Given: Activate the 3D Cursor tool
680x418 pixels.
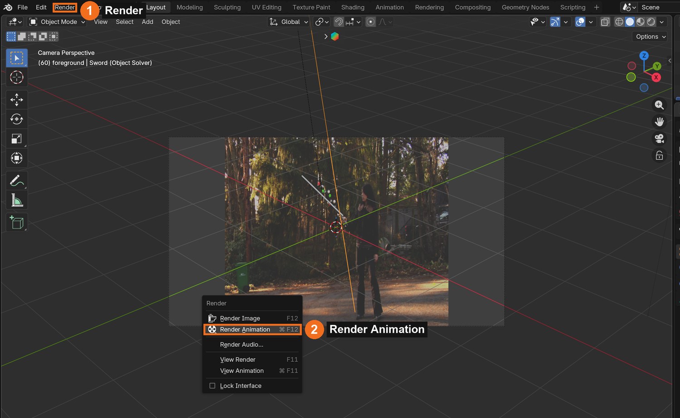Looking at the screenshot, I should pyautogui.click(x=17, y=78).
